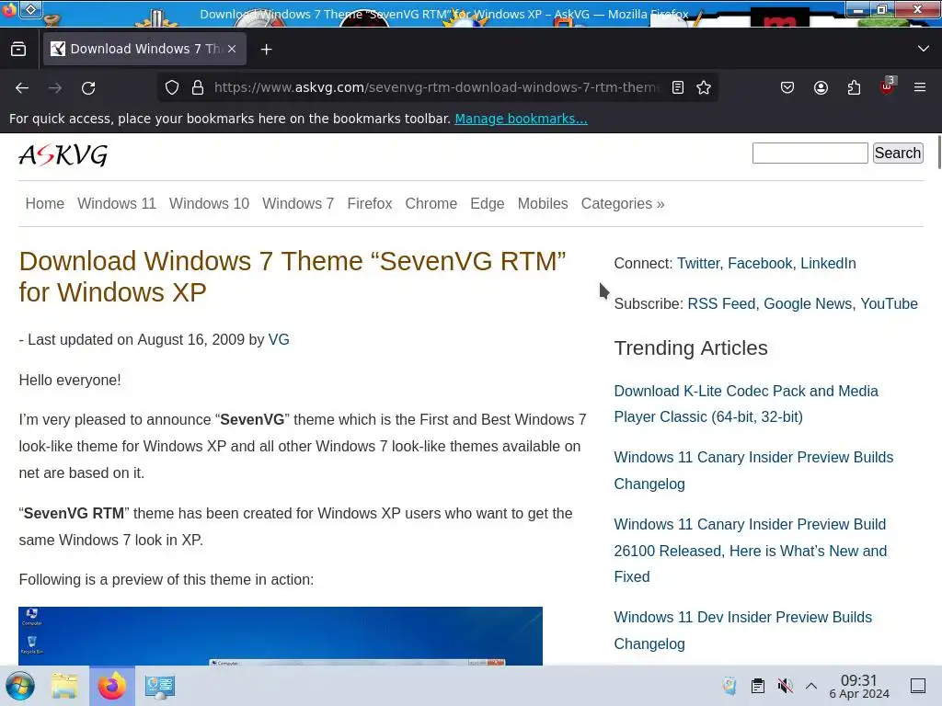Open the Chrome navigation item
Image resolution: width=942 pixels, height=706 pixels.
tap(431, 203)
